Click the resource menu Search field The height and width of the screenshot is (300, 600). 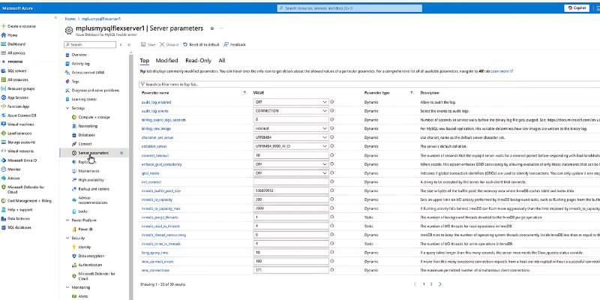pos(90,44)
